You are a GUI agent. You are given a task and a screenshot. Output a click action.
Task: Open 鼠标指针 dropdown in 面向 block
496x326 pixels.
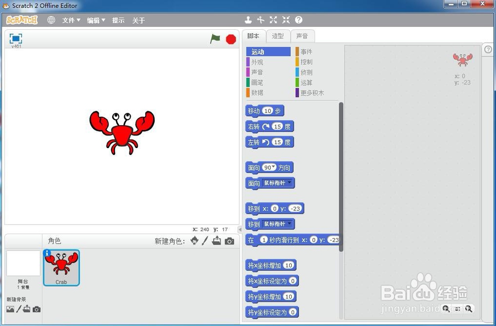(x=278, y=183)
